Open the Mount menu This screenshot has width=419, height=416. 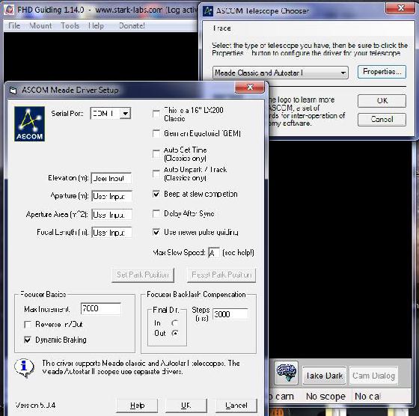click(x=40, y=25)
